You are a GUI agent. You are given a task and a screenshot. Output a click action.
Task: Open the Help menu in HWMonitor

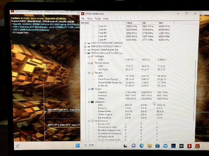coord(106,19)
